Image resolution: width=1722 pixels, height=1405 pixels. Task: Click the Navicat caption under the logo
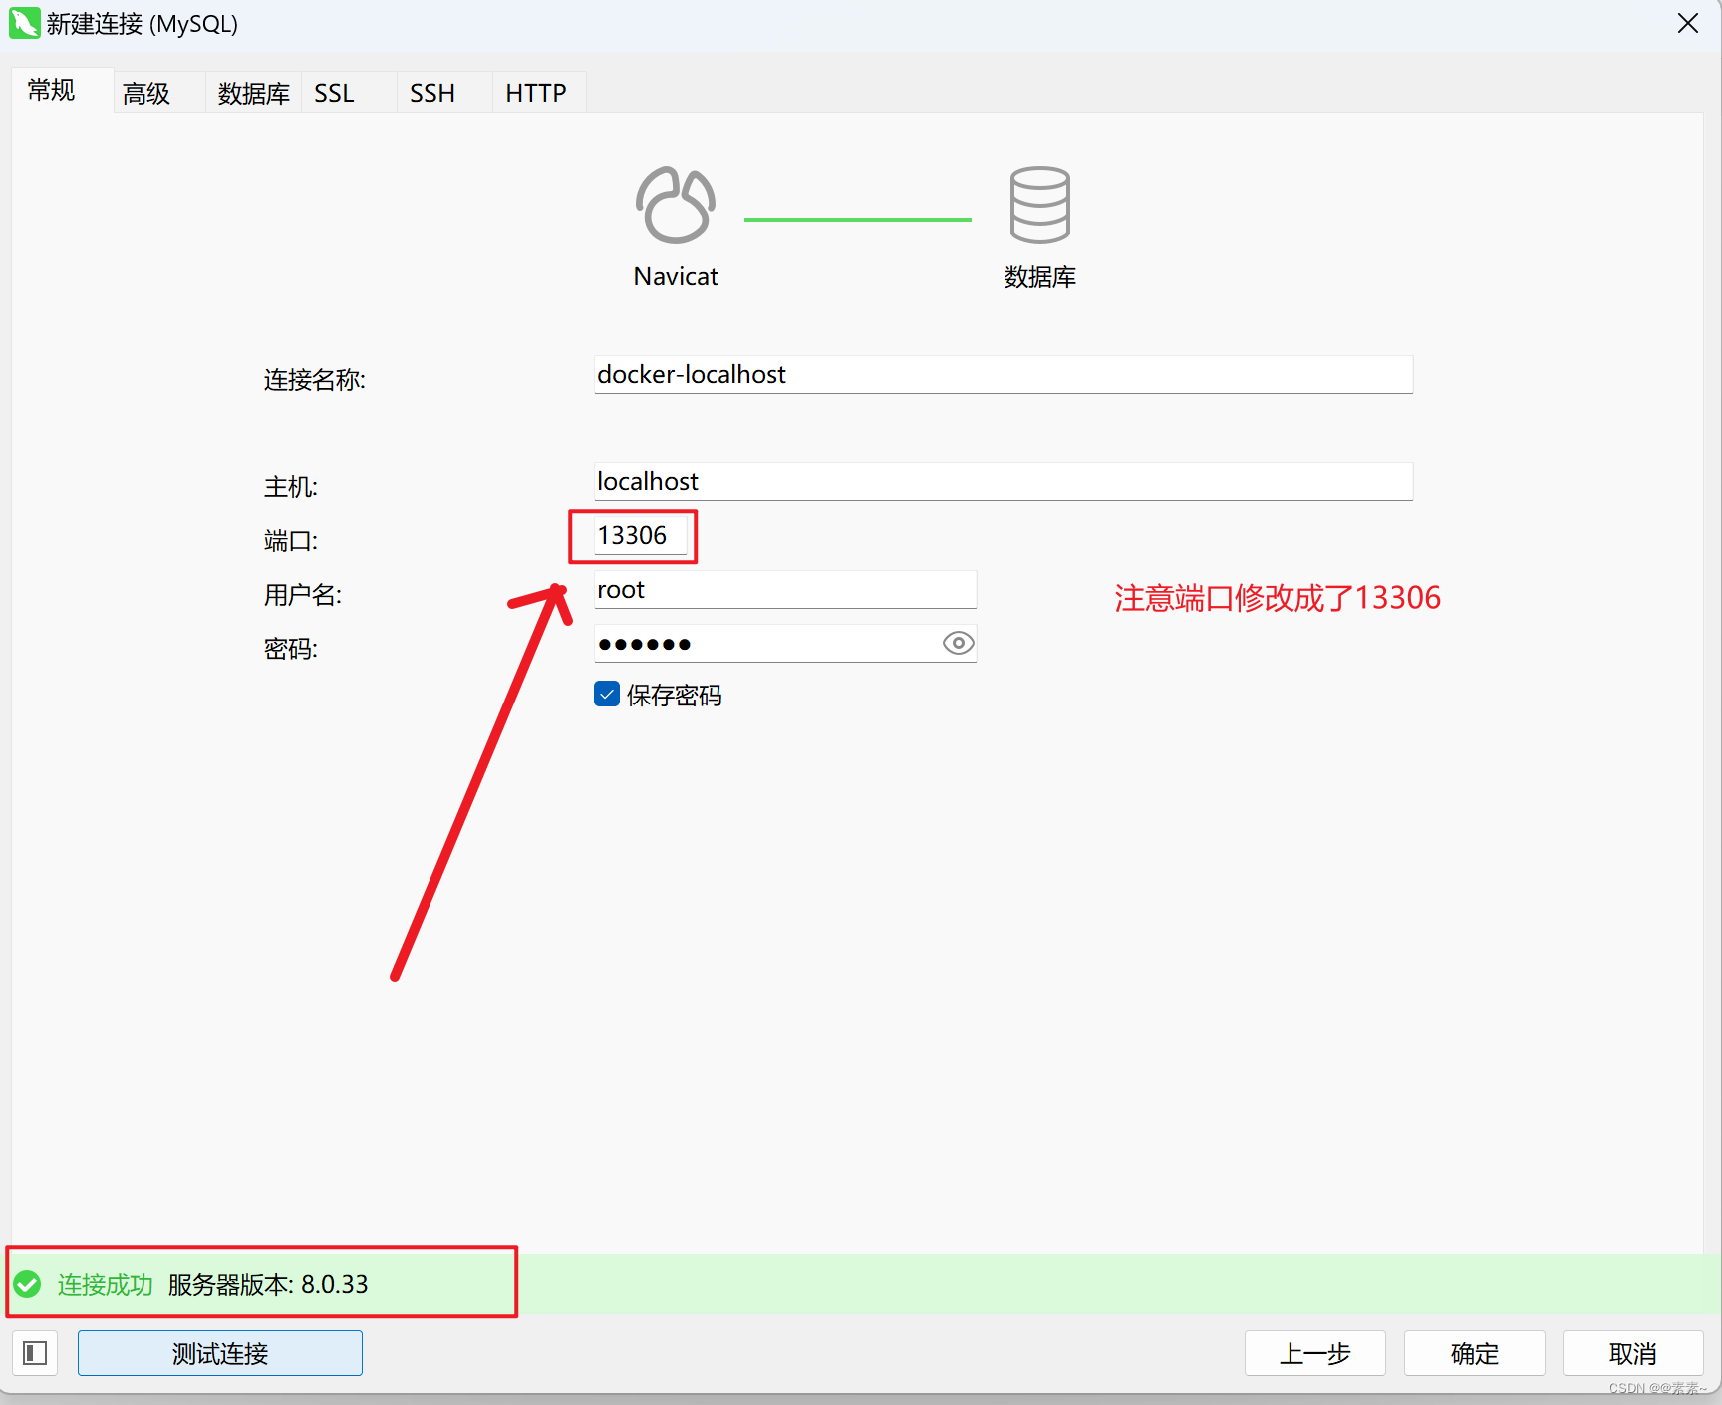(676, 276)
